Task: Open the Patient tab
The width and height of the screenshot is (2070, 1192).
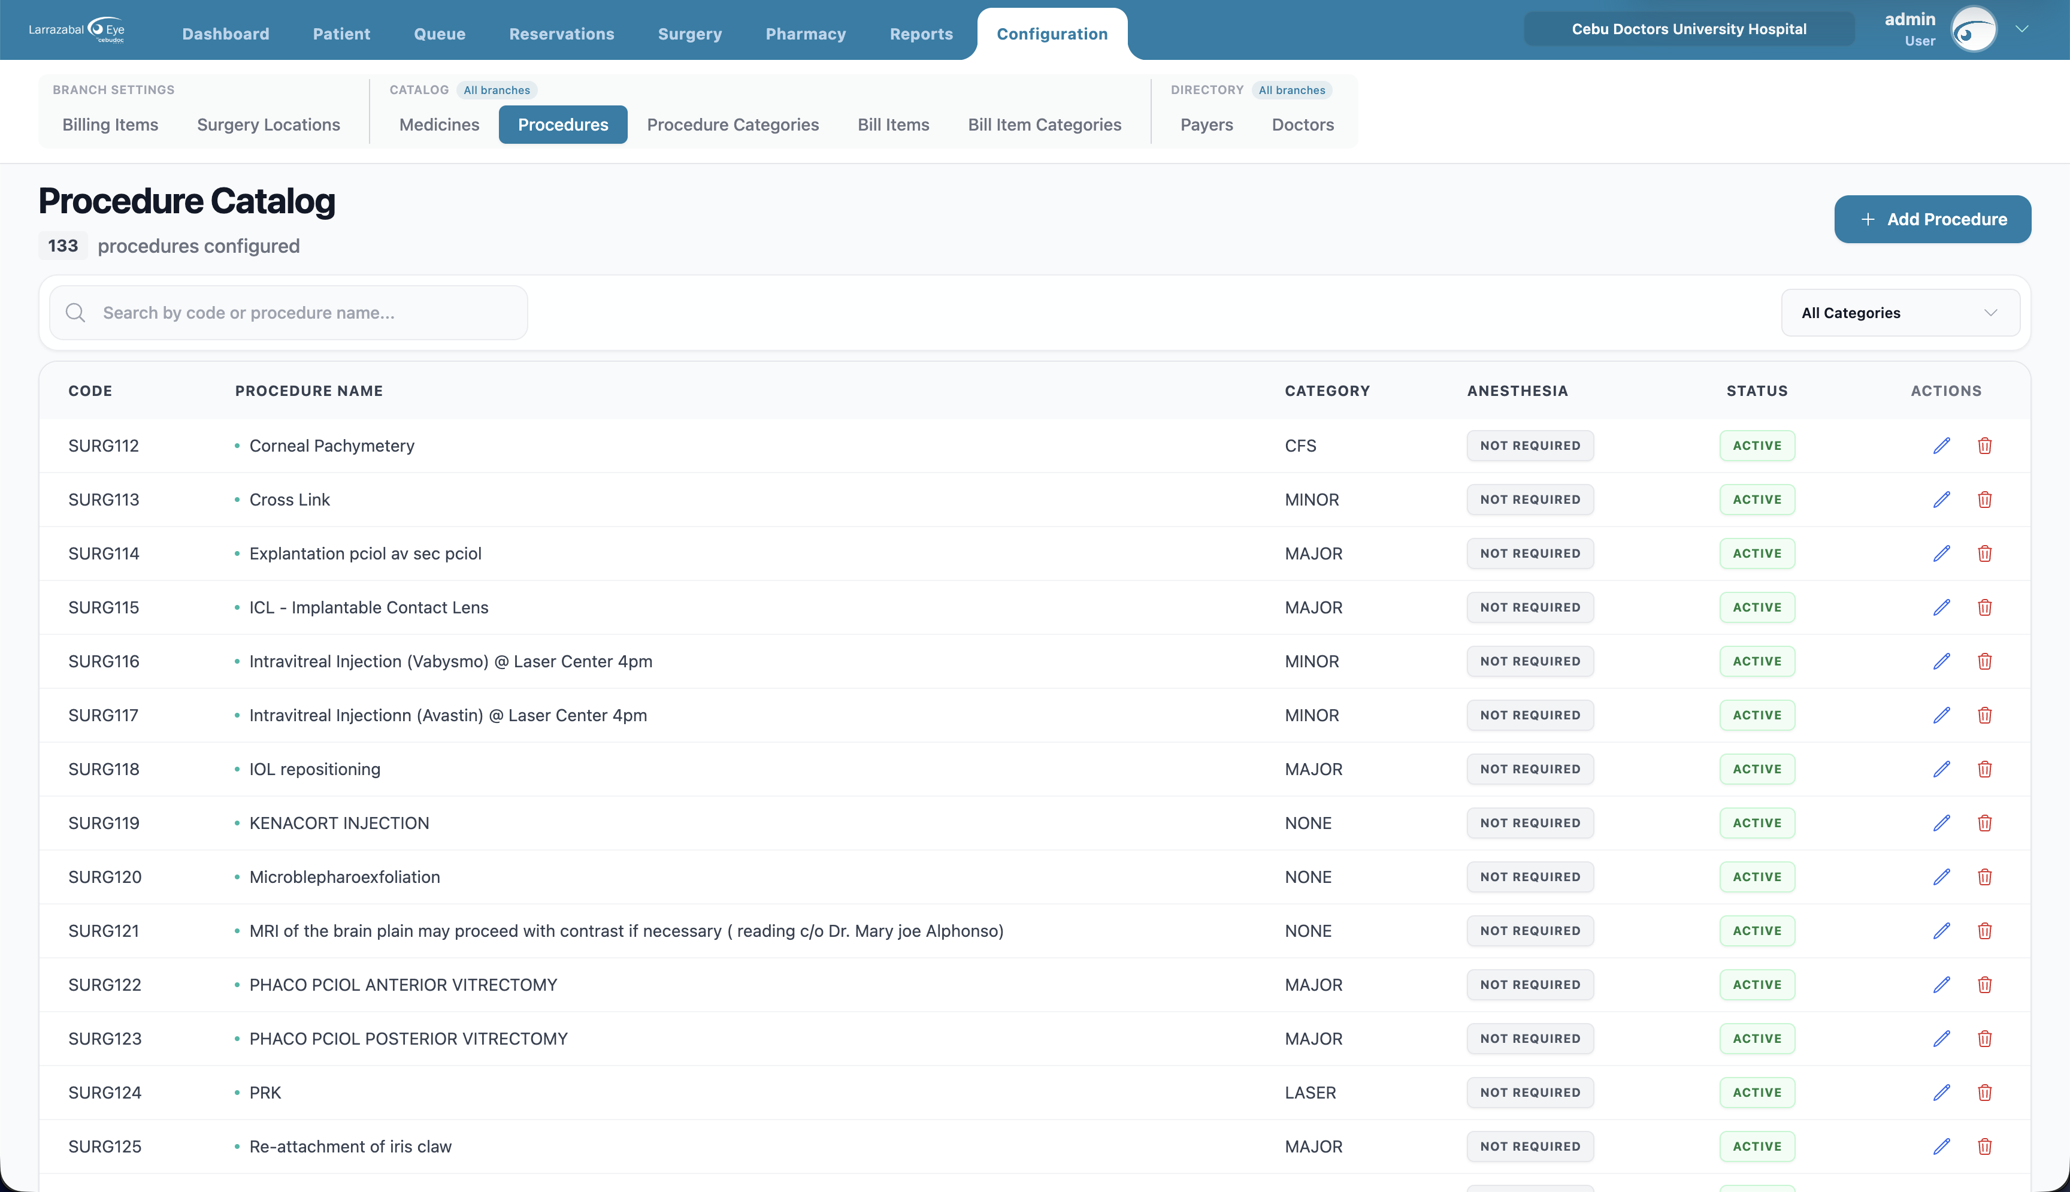Action: [x=341, y=34]
